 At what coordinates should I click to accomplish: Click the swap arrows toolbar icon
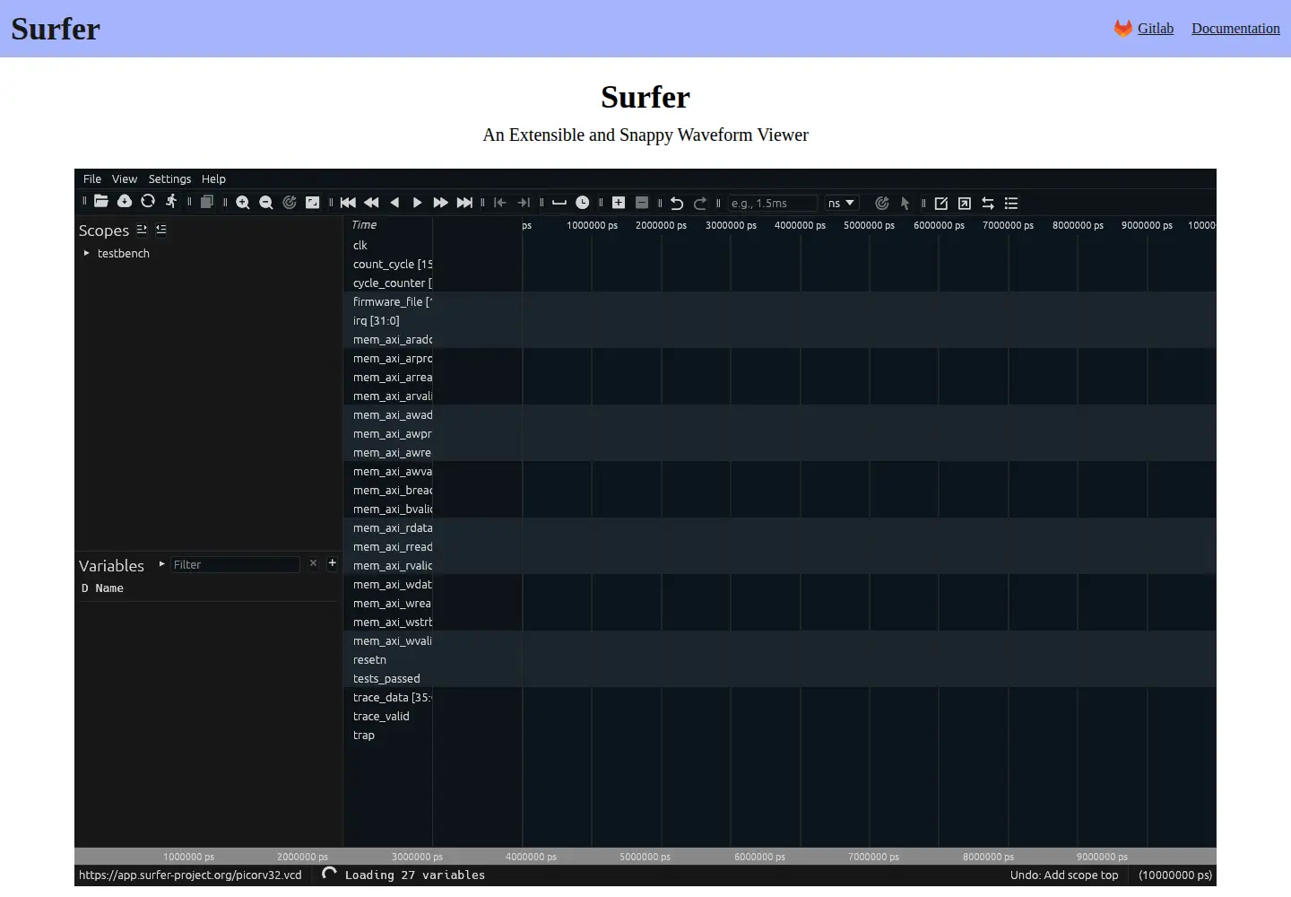tap(988, 204)
